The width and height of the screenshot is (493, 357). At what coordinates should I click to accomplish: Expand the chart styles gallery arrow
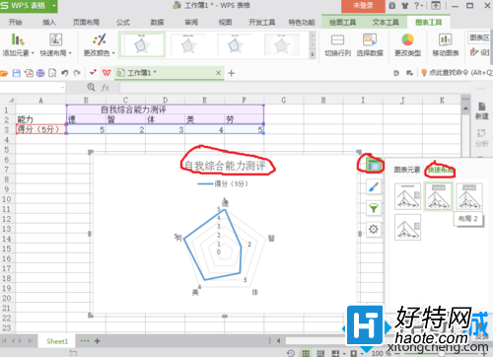click(x=313, y=54)
